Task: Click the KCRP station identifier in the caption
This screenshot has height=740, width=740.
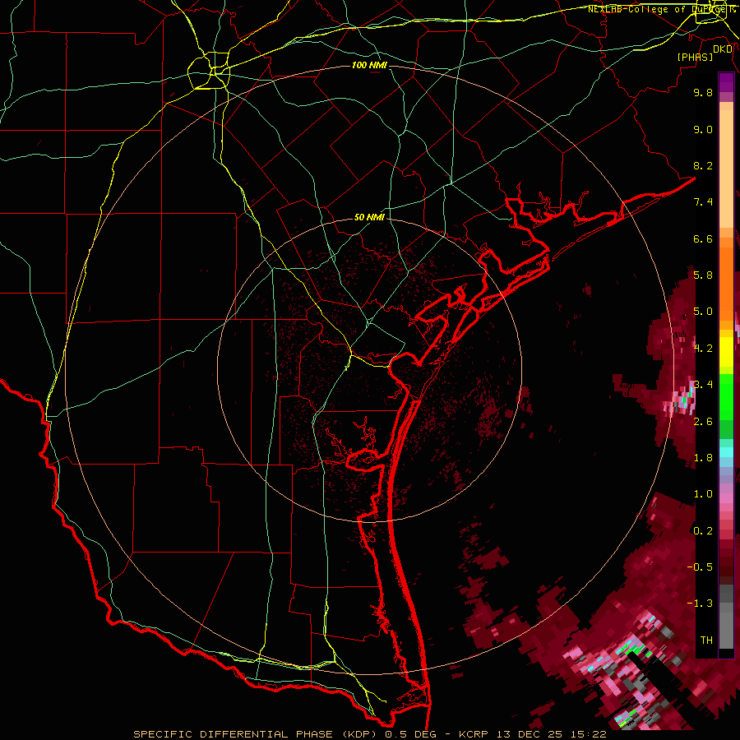Action: pos(472,734)
